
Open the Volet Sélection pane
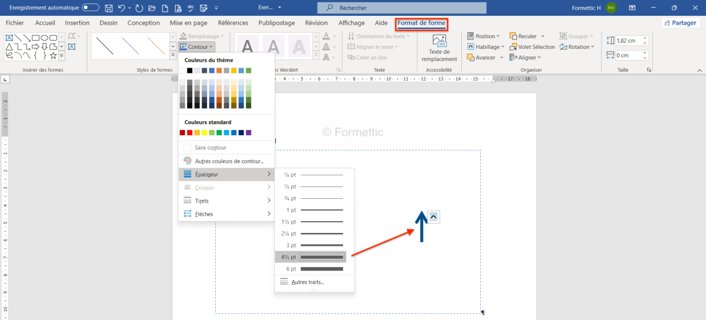[532, 47]
